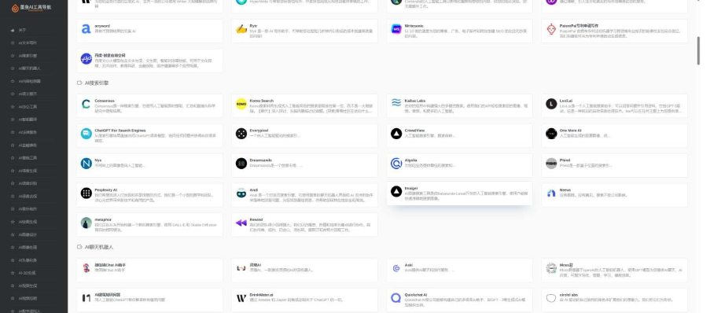Click the vertical page scrollbar thumb

pos(697,50)
